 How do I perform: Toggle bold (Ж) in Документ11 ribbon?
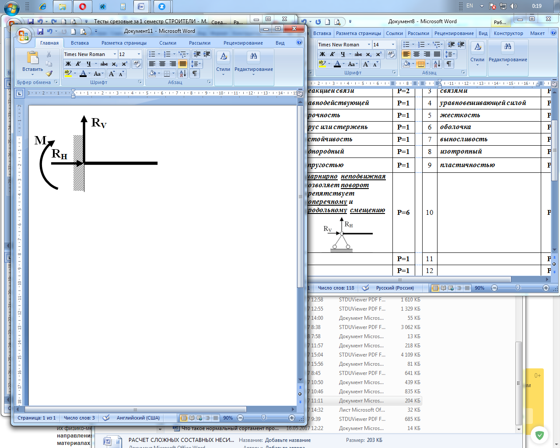[x=68, y=64]
